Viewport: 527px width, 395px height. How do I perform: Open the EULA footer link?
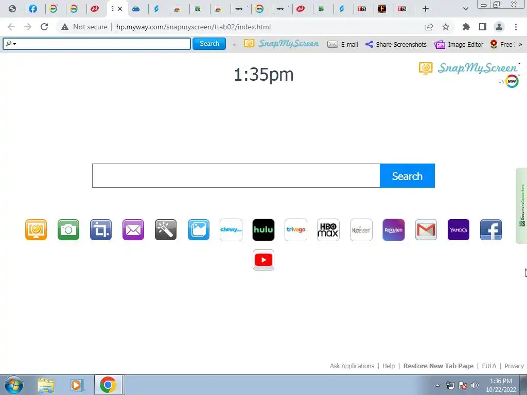coord(489,366)
